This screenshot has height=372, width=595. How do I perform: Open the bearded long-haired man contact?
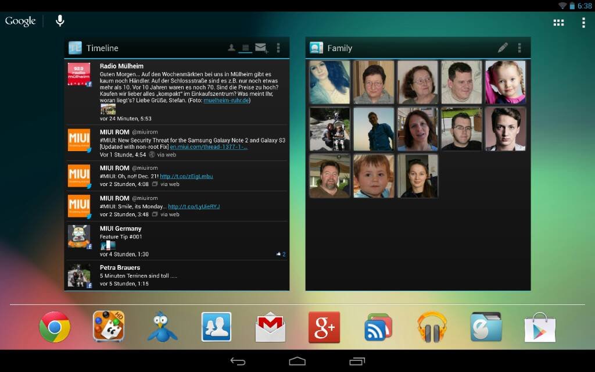[329, 176]
